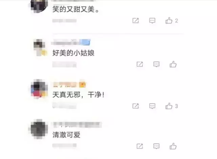Open avatar of 清澈可爱 commenter

point(39,129)
